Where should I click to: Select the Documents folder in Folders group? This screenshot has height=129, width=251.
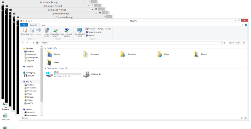pos(91,54)
